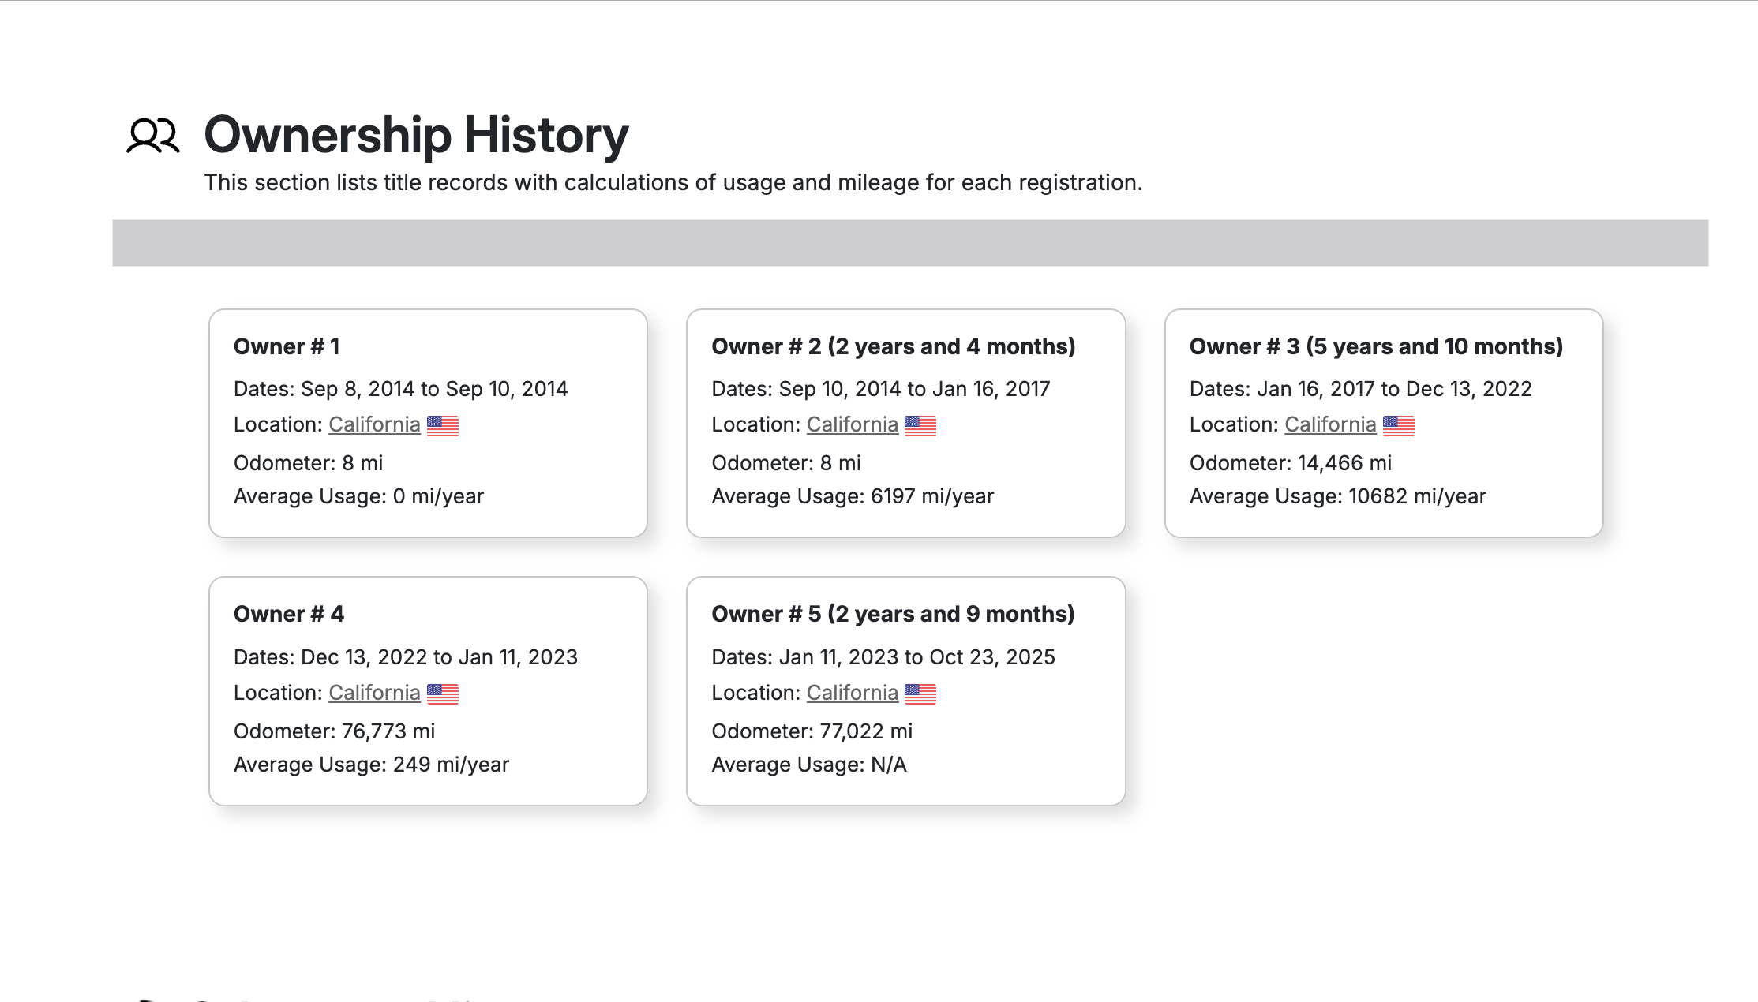This screenshot has width=1758, height=1002.
Task: Click the section description sentence
Action: [674, 182]
